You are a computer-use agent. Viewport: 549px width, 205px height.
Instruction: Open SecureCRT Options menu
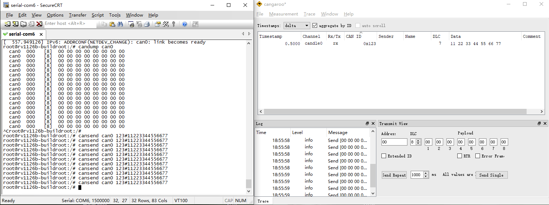pyautogui.click(x=55, y=15)
